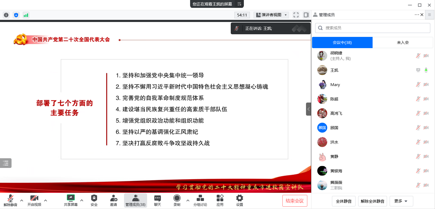The image size is (435, 209).
Task: Unmute microphone with 解除静音
Action: pyautogui.click(x=10, y=200)
